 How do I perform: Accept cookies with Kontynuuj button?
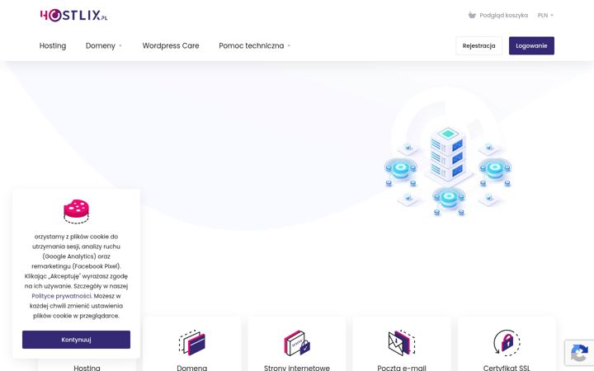76,340
